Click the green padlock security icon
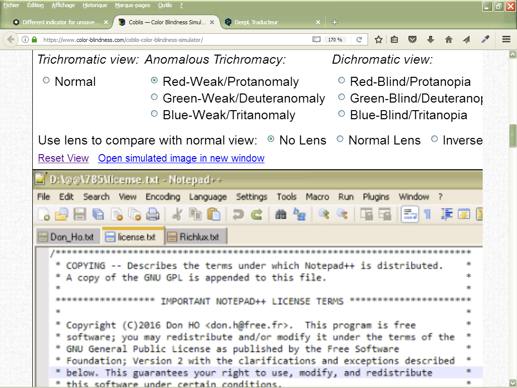The image size is (517, 388). [x=34, y=39]
